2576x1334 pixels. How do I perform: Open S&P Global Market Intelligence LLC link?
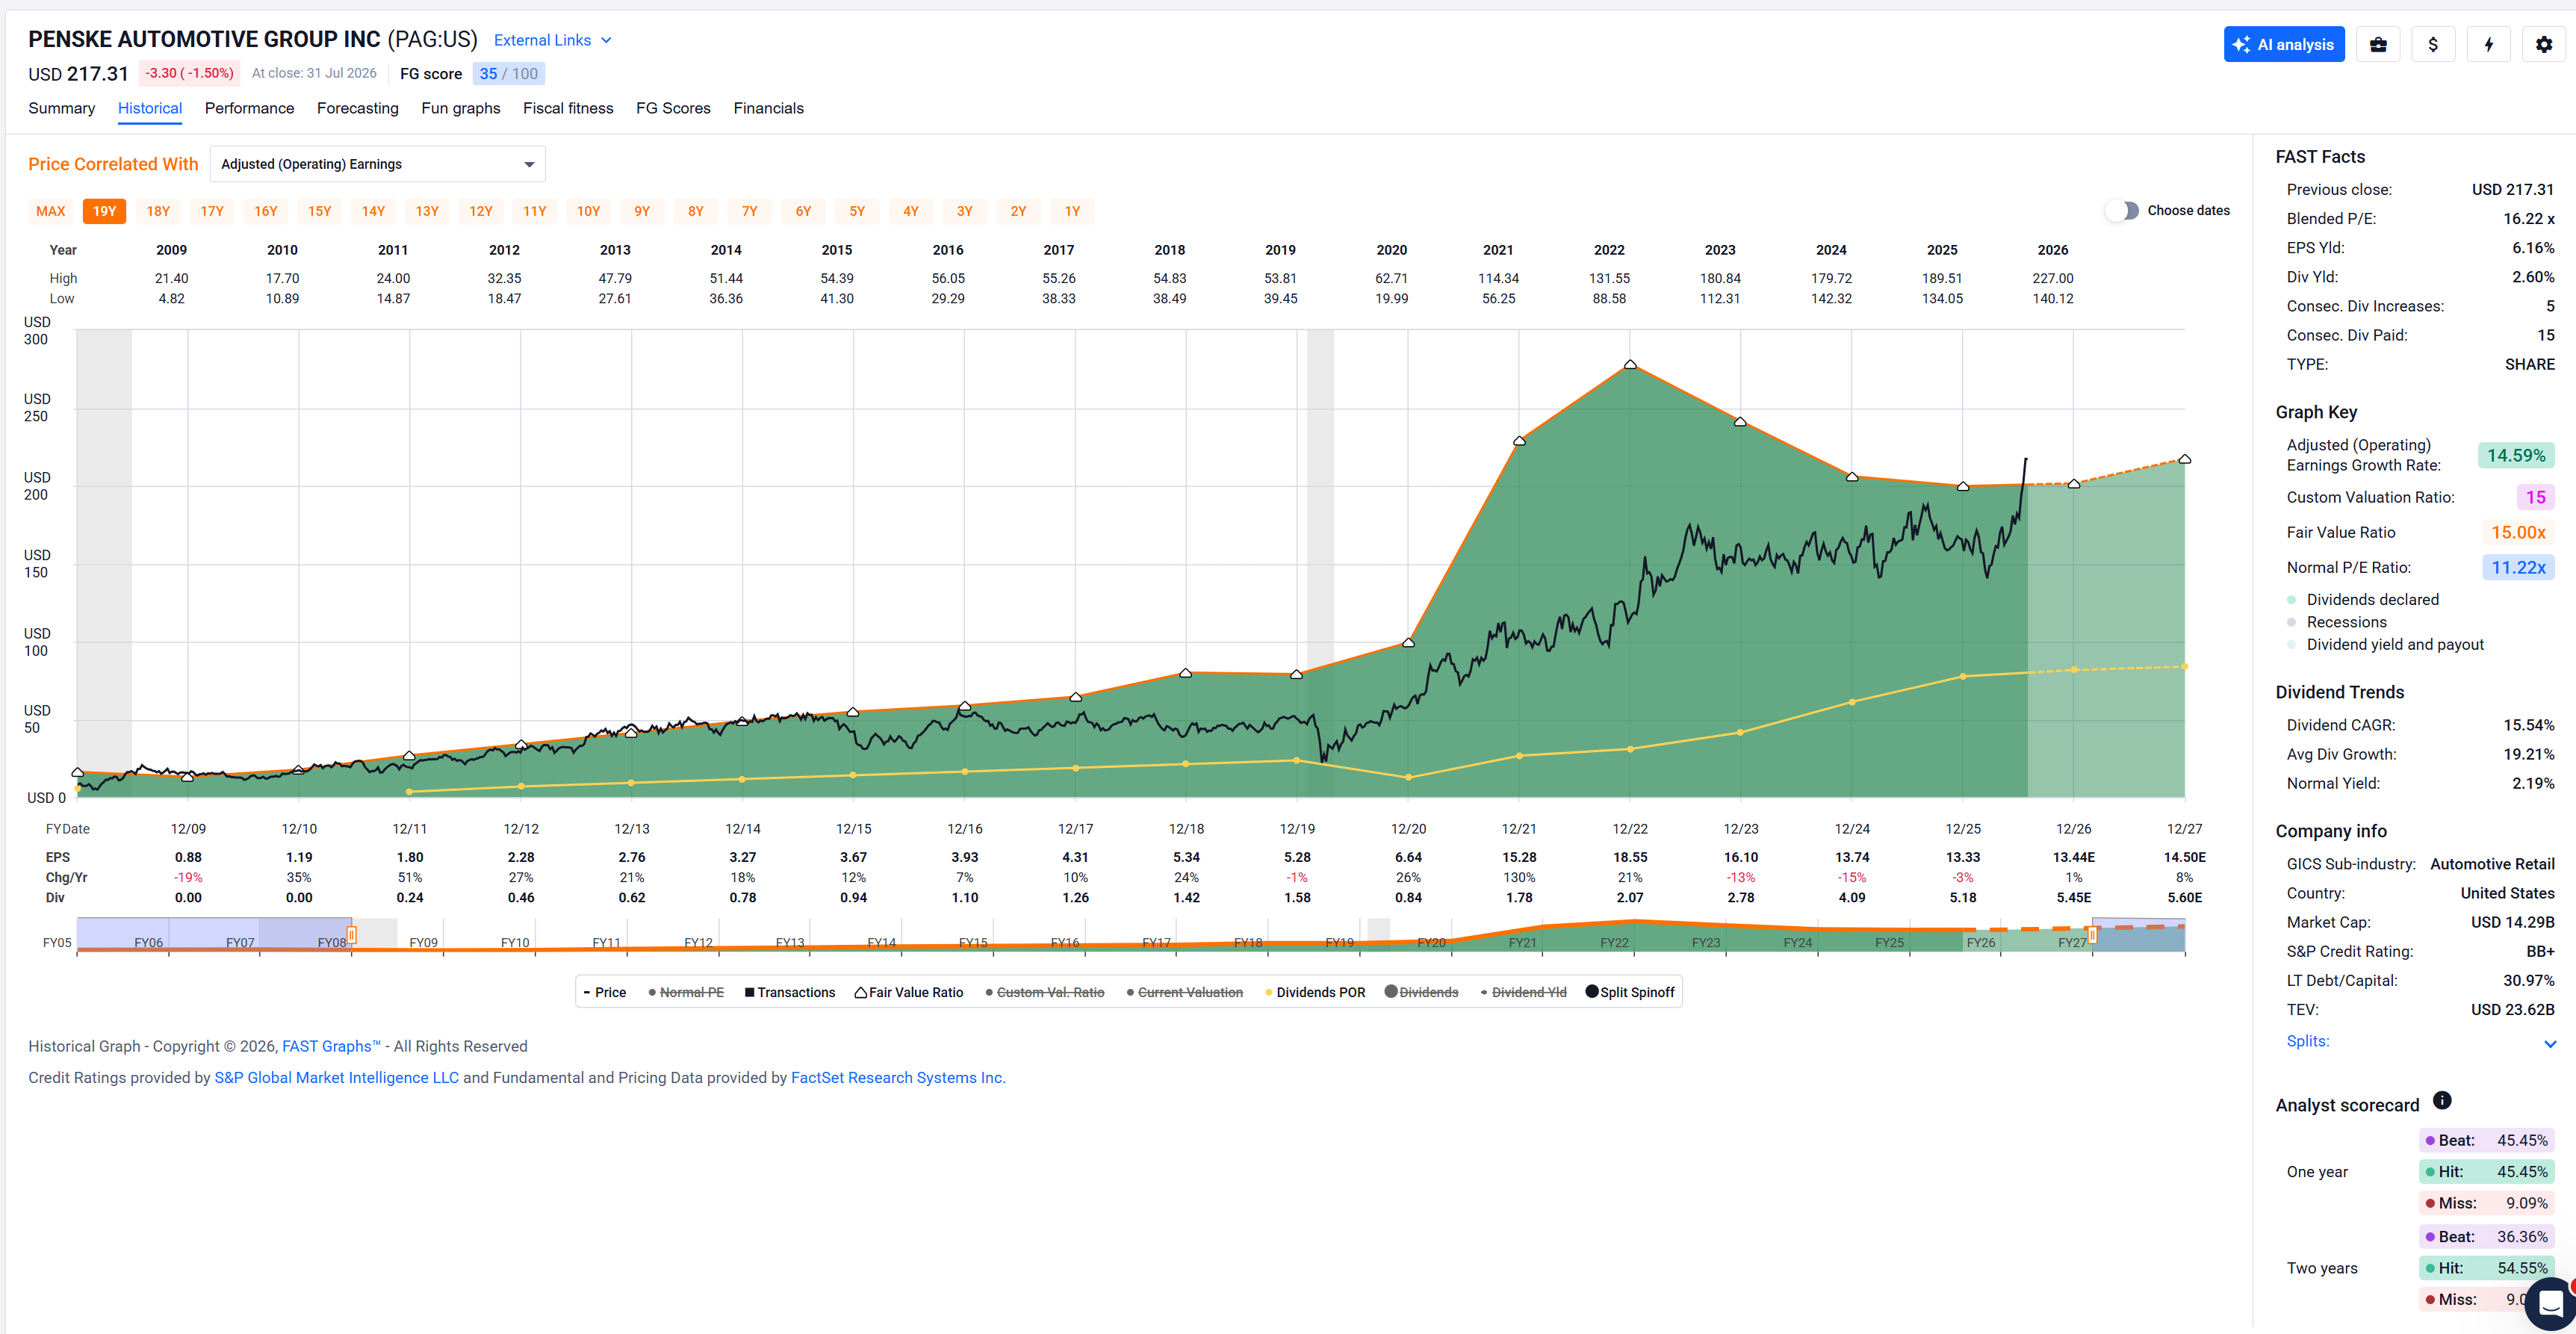pos(337,1077)
